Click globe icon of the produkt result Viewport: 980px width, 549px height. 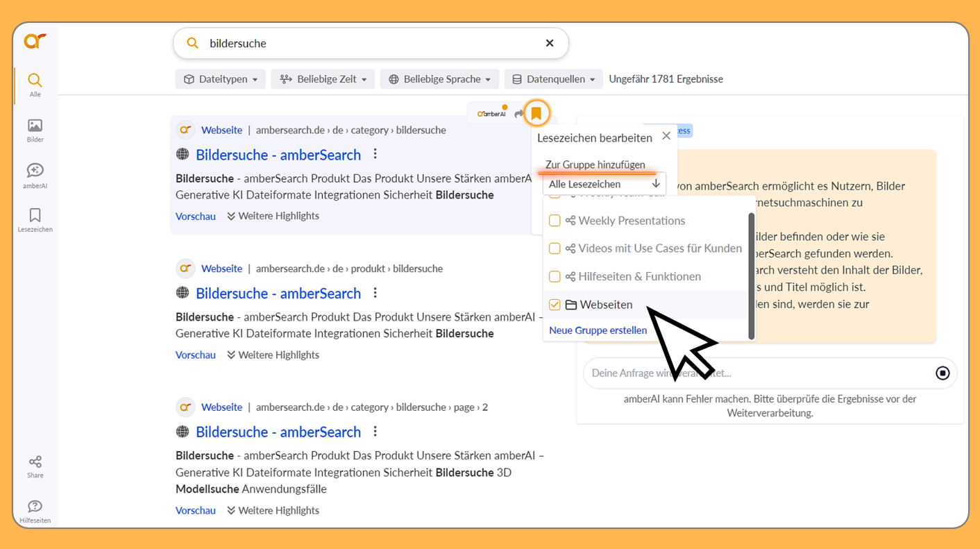pyautogui.click(x=183, y=293)
